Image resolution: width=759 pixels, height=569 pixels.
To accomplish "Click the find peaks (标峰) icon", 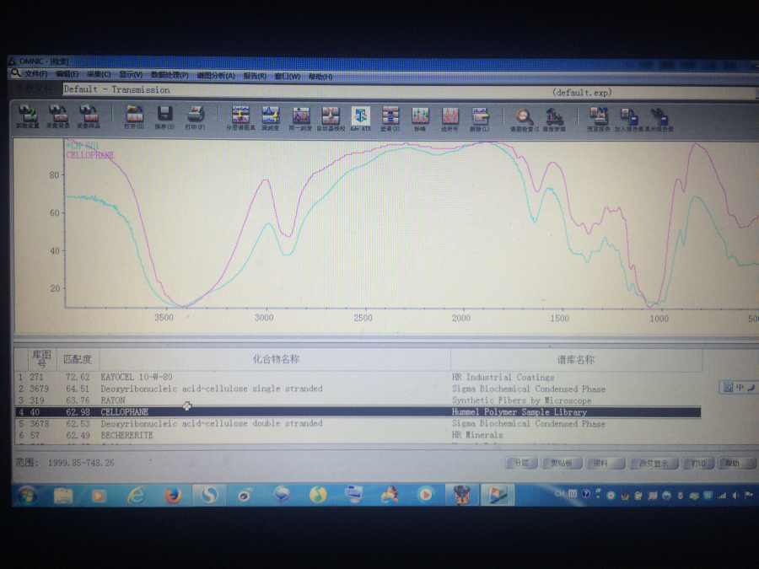I will [x=420, y=119].
